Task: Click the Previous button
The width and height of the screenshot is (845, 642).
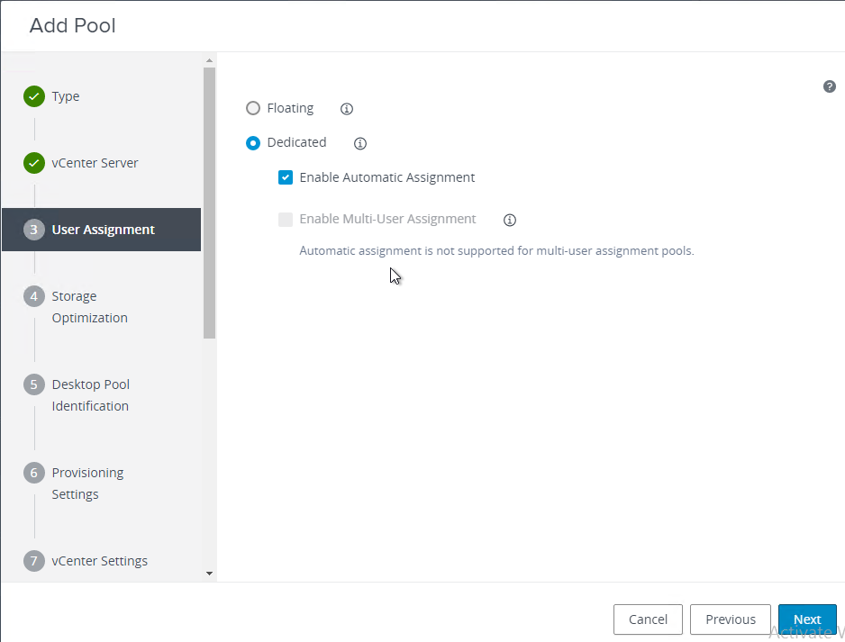Action: (731, 619)
